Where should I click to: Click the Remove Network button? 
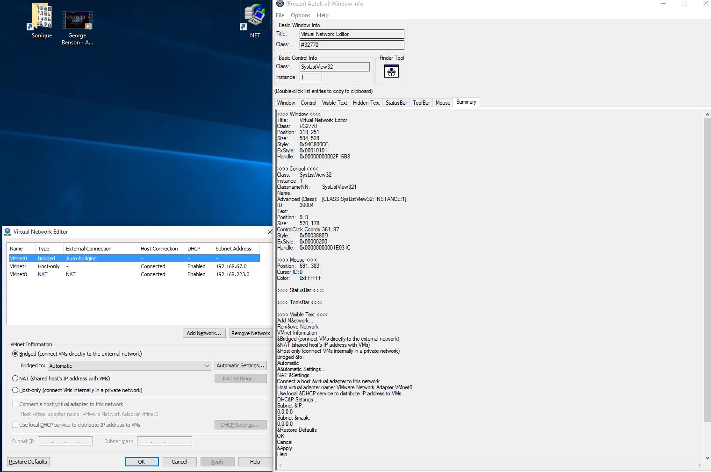tap(251, 333)
